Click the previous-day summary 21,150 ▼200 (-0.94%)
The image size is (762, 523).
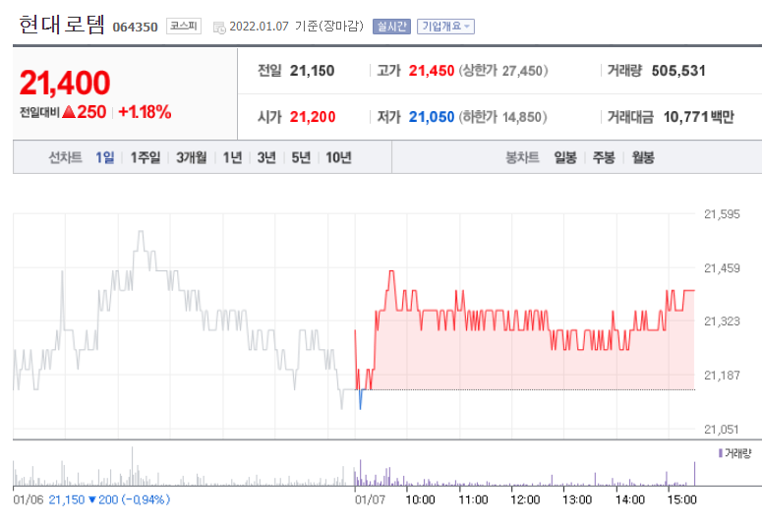[109, 499]
